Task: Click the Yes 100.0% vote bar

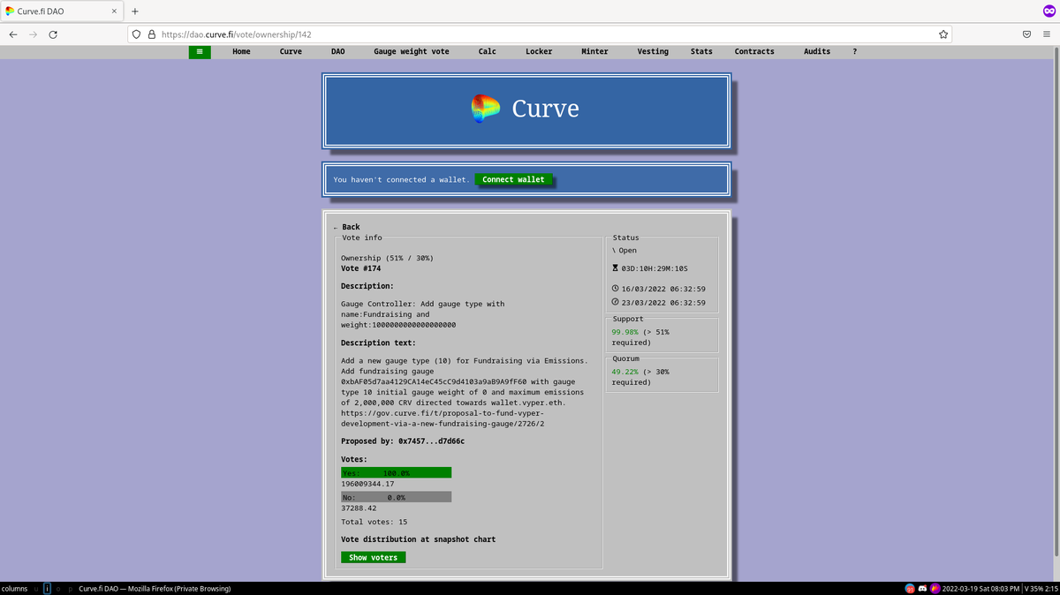Action: pyautogui.click(x=396, y=473)
